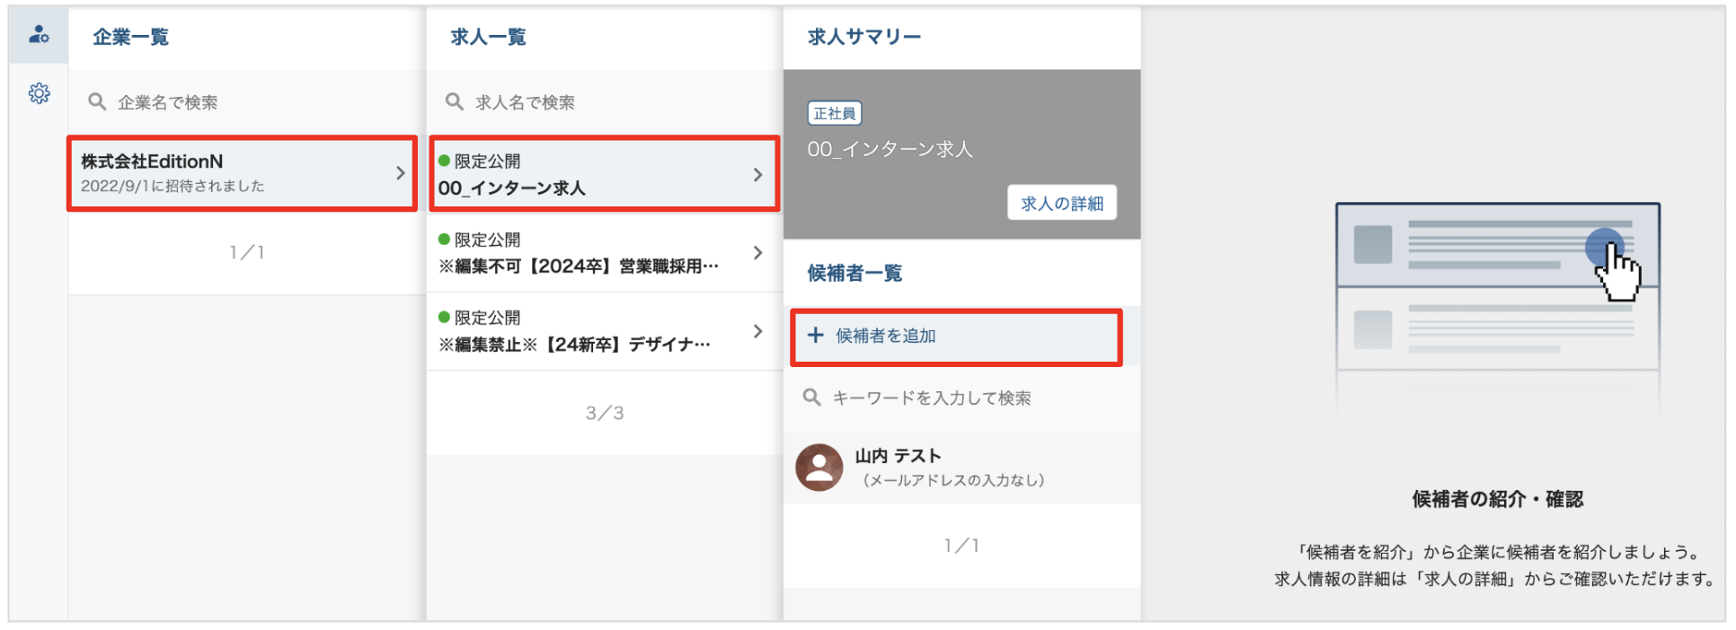Click the 山内 テスト avatar icon
Image resolution: width=1736 pixels, height=630 pixels.
(x=819, y=468)
